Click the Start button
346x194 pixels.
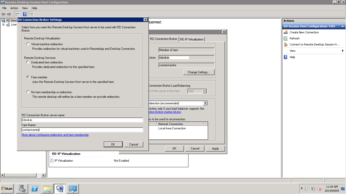pyautogui.click(x=7, y=188)
